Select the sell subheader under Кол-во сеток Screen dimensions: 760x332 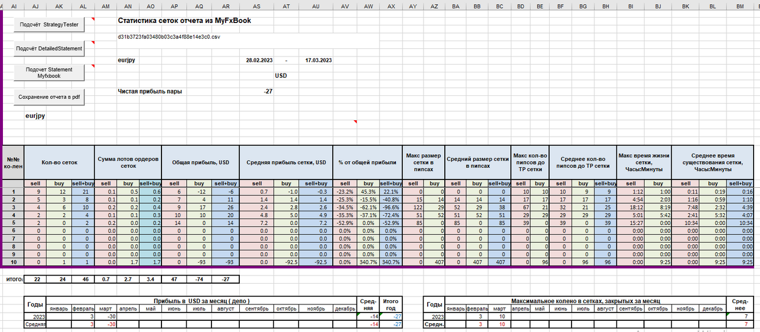[36, 184]
